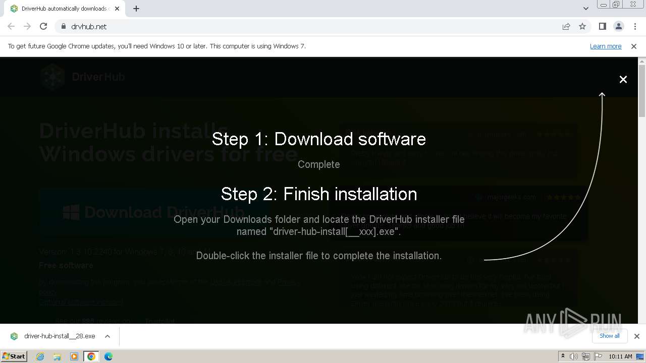
Task: Open network status tray icon
Action: [x=585, y=356]
